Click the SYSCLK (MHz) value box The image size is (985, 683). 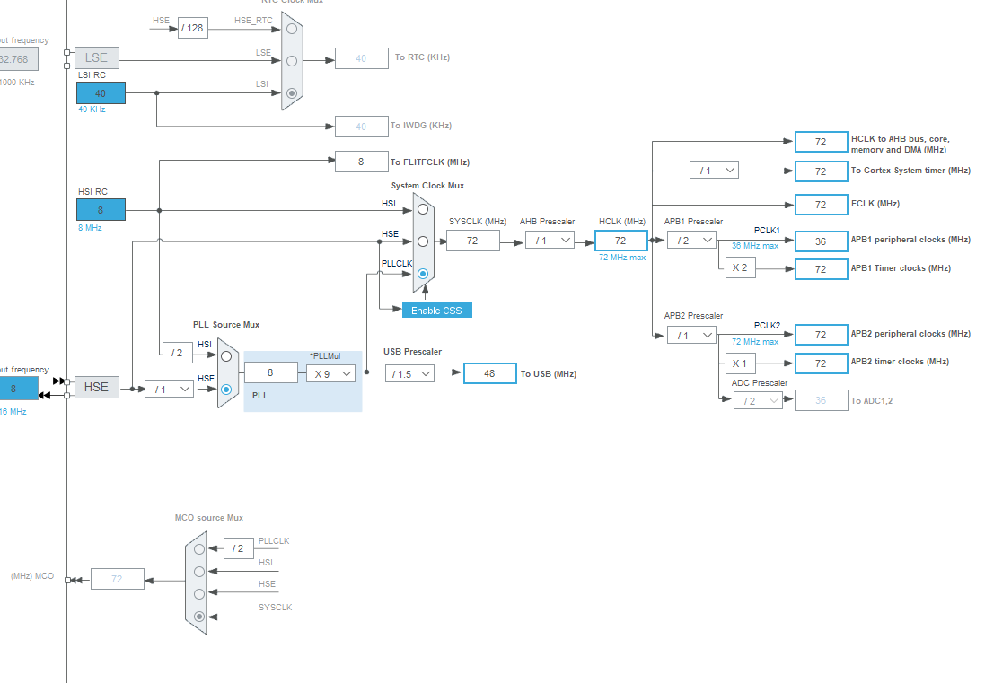pyautogui.click(x=472, y=241)
